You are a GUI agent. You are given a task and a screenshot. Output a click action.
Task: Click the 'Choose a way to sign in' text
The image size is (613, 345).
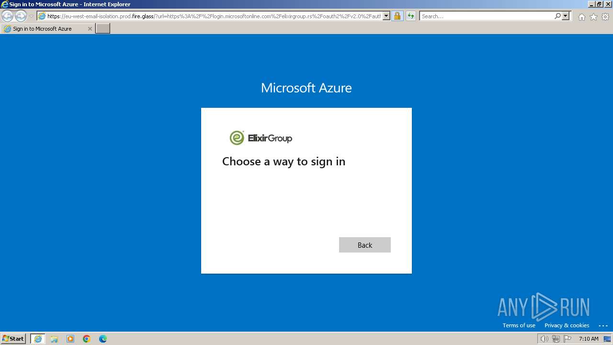[284, 161]
